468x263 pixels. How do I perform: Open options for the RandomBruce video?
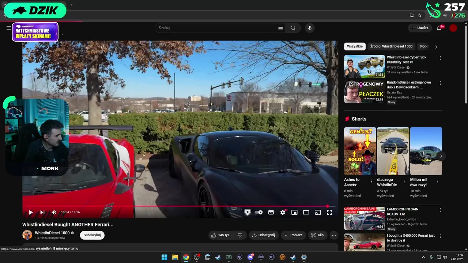coord(440,83)
